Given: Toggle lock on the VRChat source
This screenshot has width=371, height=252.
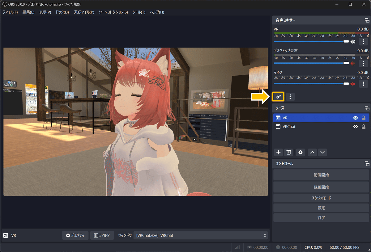Looking at the screenshot, I should [364, 127].
